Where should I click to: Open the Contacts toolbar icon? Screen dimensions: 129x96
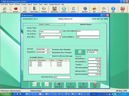pos(64,9)
